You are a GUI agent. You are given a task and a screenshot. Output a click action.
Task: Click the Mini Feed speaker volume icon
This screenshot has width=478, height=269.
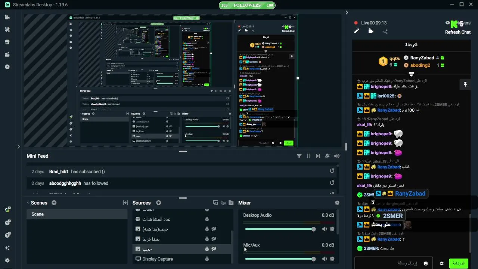click(337, 156)
